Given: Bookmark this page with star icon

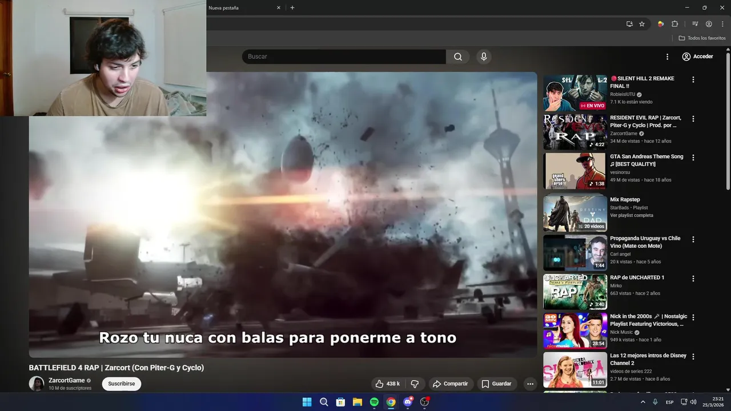Looking at the screenshot, I should click(x=642, y=24).
